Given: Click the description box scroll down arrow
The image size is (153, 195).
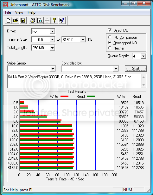Looking at the screenshot, I should [143, 85].
